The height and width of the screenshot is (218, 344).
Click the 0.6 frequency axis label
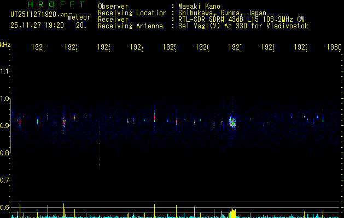tap(4, 207)
